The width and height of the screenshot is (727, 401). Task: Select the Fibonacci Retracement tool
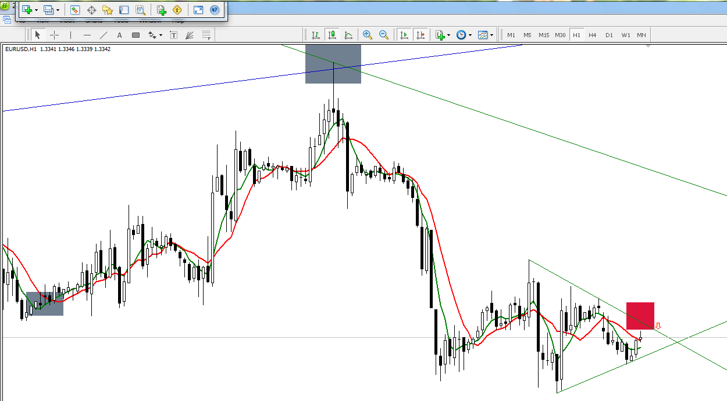pyautogui.click(x=206, y=35)
